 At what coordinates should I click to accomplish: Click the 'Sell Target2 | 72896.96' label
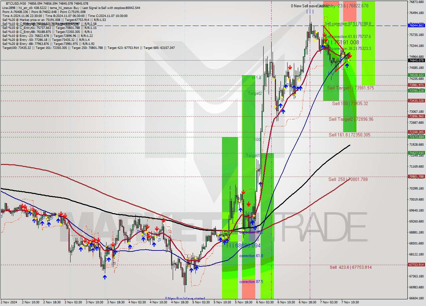click(351, 119)
